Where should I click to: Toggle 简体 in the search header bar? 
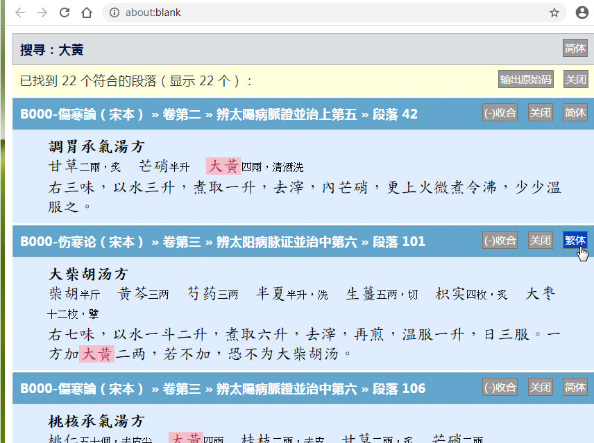pyautogui.click(x=575, y=49)
